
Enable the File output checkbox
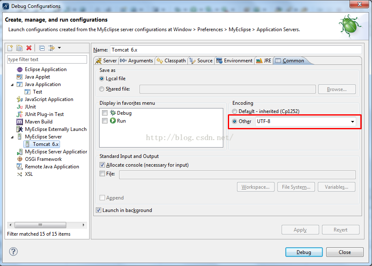click(102, 173)
